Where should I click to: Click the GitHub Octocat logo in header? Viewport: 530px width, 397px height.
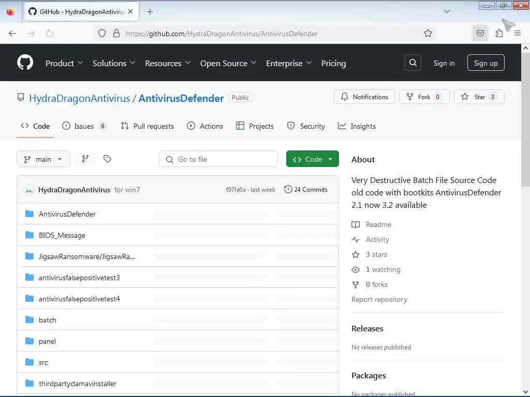[25, 63]
